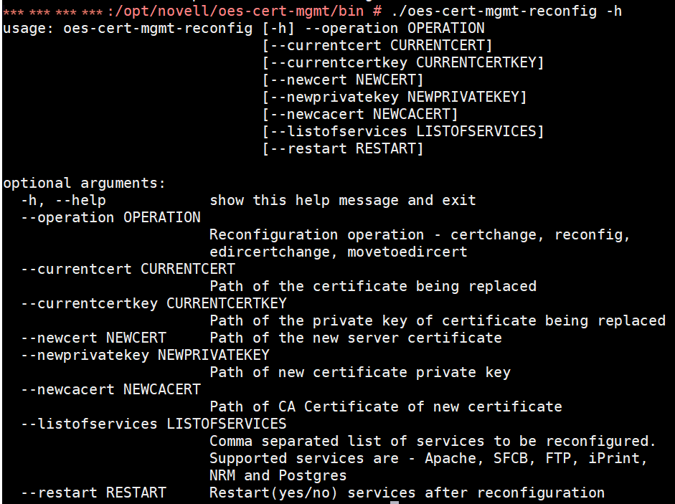Click 'Path of the new server certificate' description
Viewport: 675px width, 504px height.
tap(355, 338)
